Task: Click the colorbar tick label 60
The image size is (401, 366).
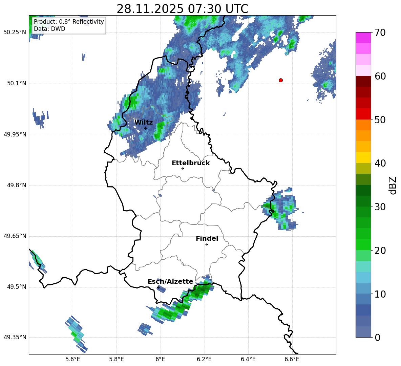Action: 380,76
